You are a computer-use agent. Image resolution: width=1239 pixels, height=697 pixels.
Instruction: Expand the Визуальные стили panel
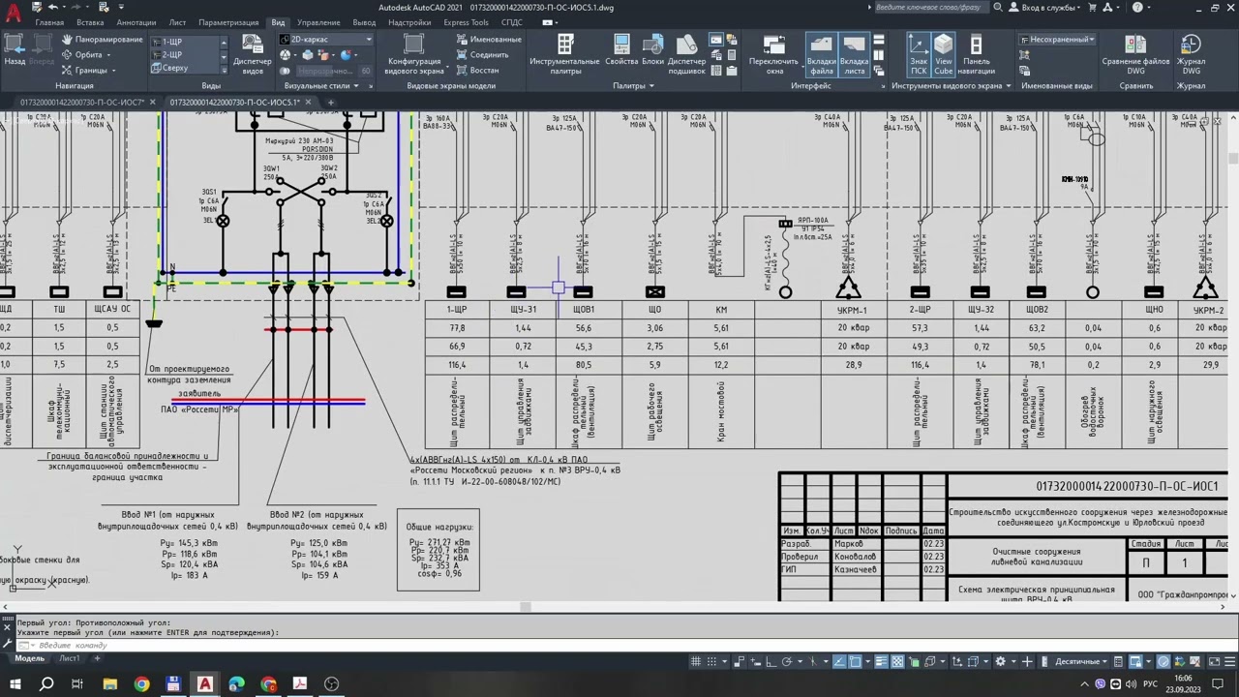(x=321, y=85)
